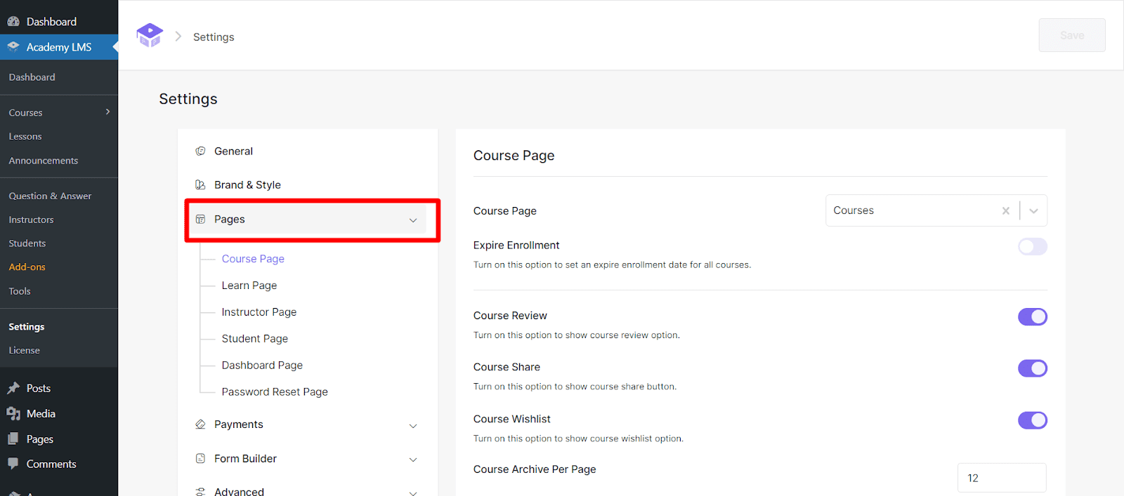1124x496 pixels.
Task: Collapse the Pages section chevron
Action: (413, 220)
